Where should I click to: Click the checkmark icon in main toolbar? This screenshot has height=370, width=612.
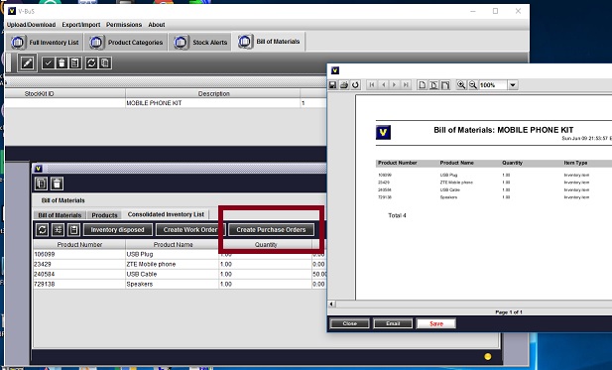click(48, 62)
